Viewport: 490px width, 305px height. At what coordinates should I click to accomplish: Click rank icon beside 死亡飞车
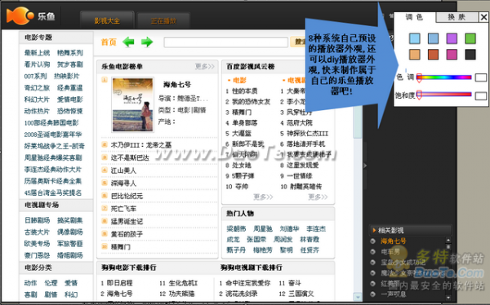[x=105, y=208]
